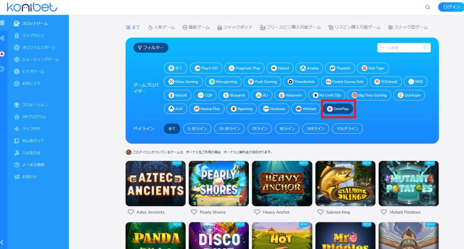
Task: Favorite Aztec Ancients with its heart icon
Action: pos(130,212)
